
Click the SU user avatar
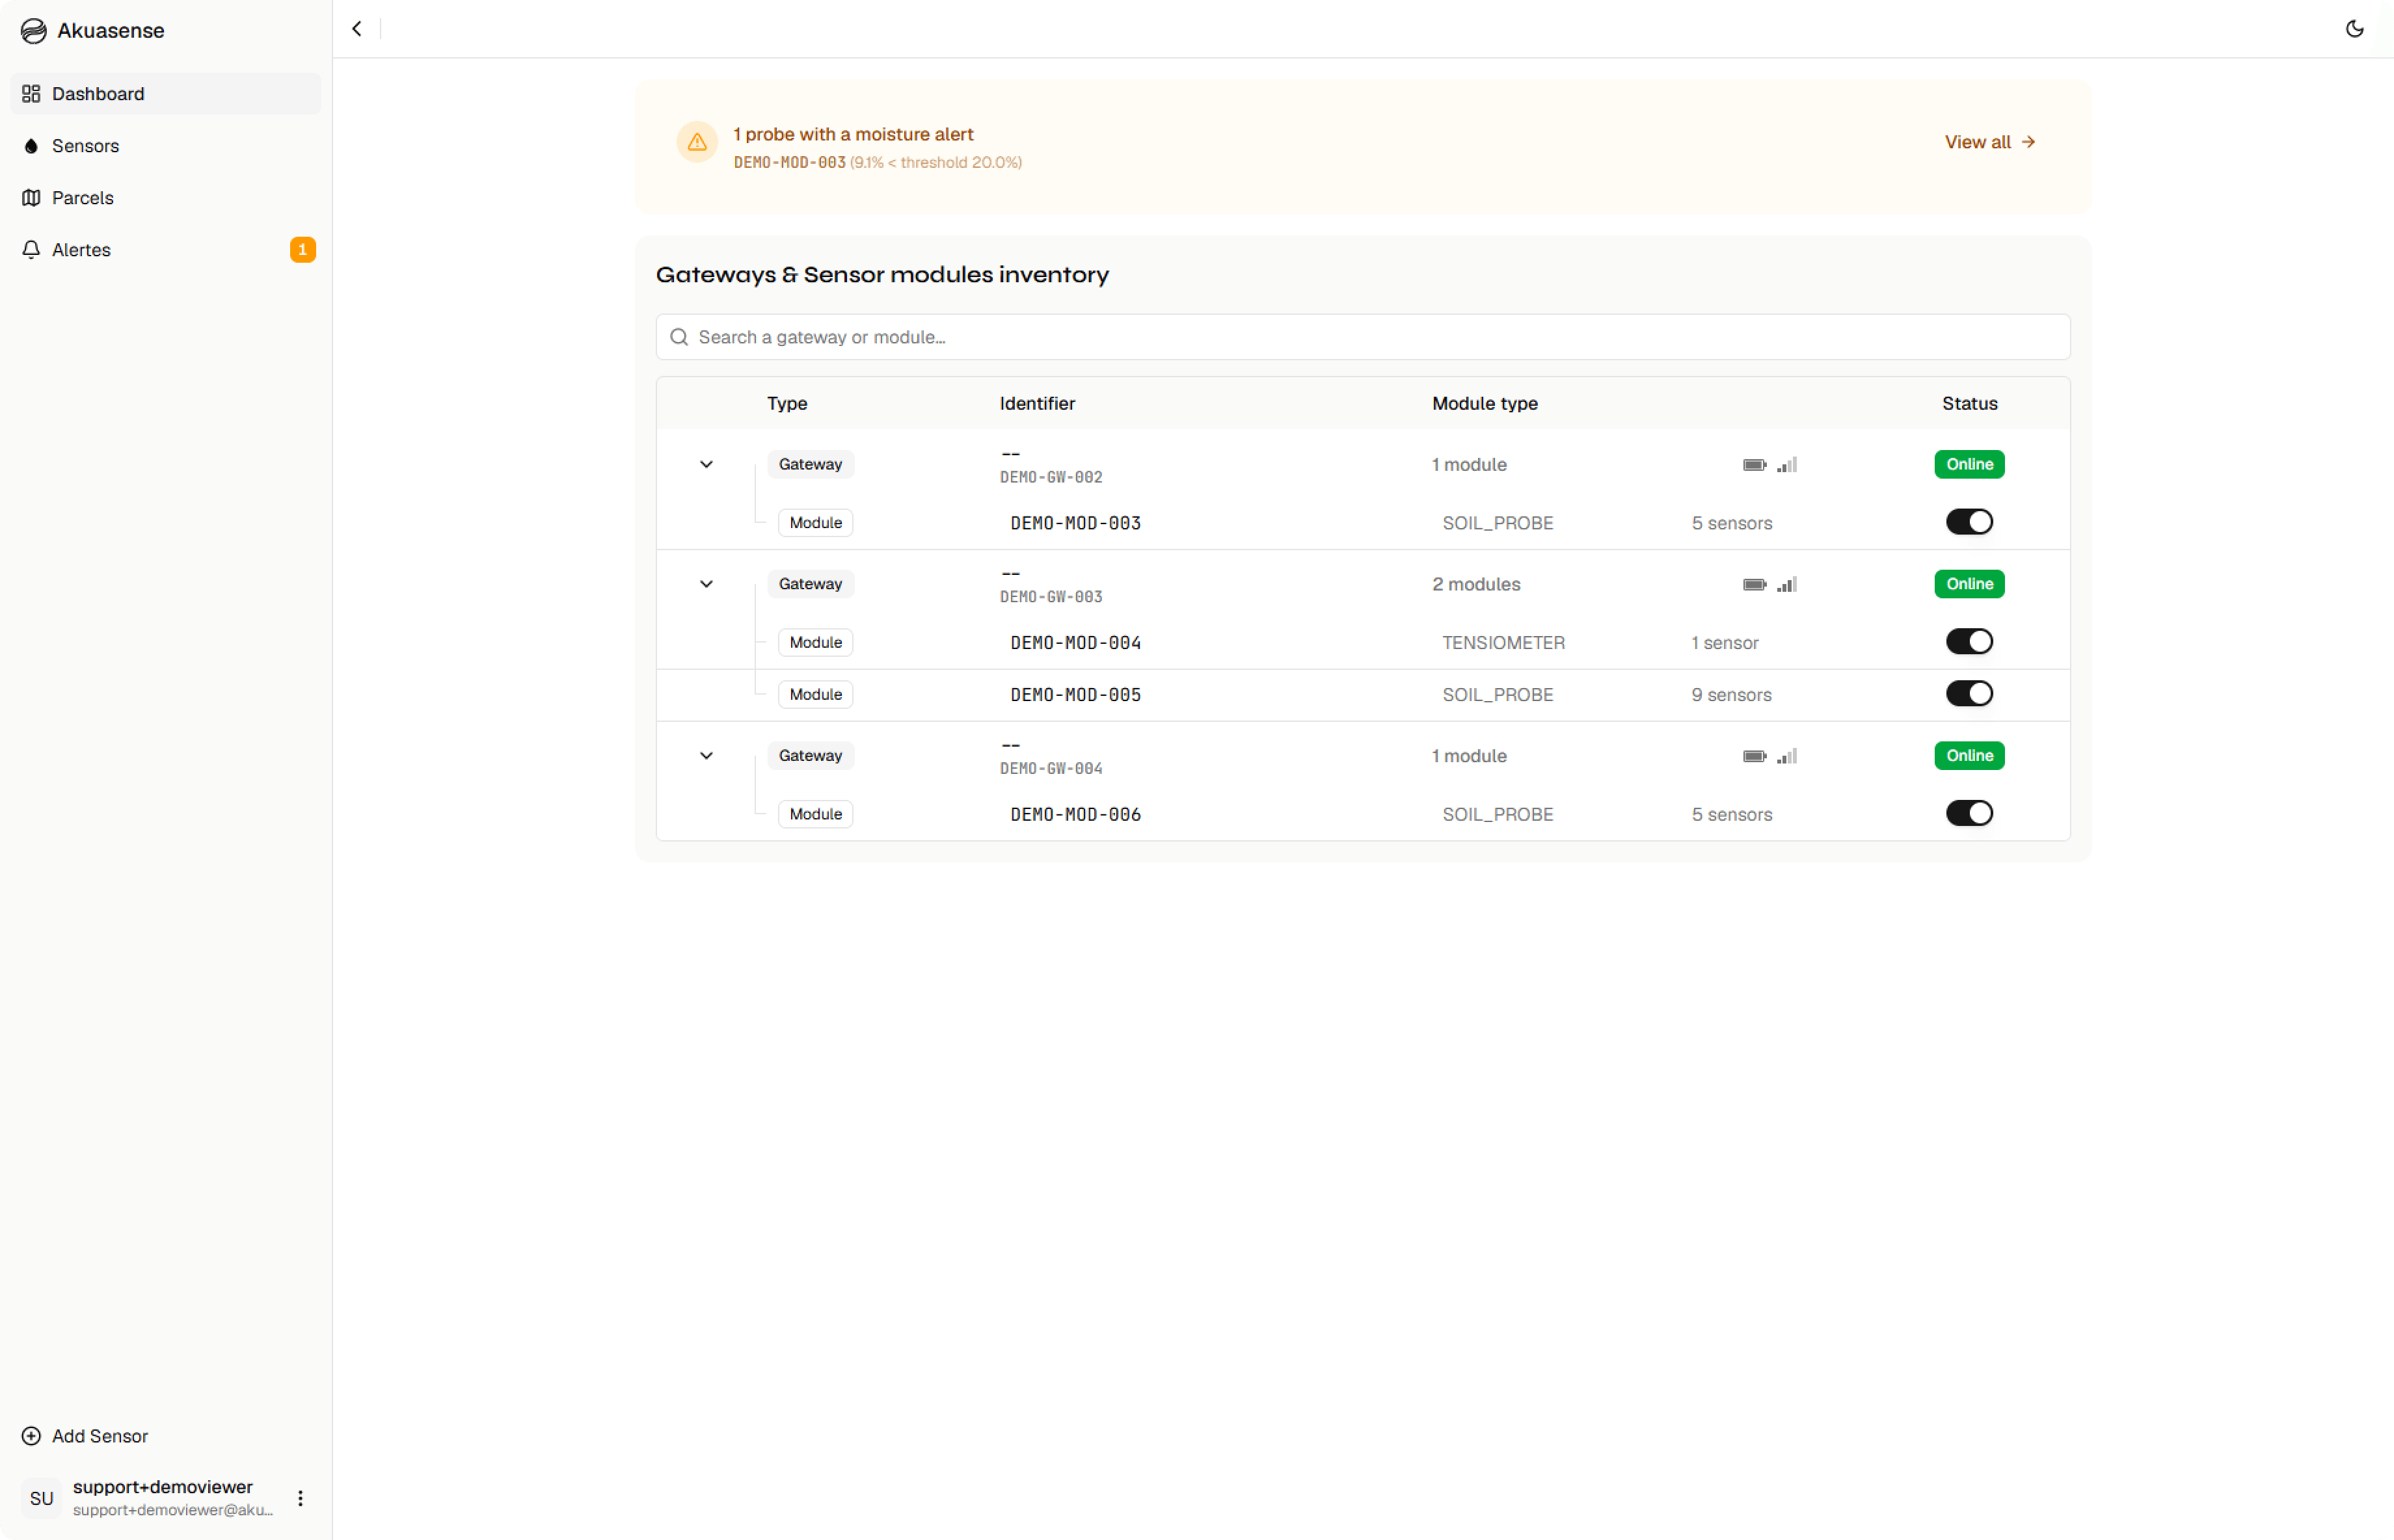41,1498
